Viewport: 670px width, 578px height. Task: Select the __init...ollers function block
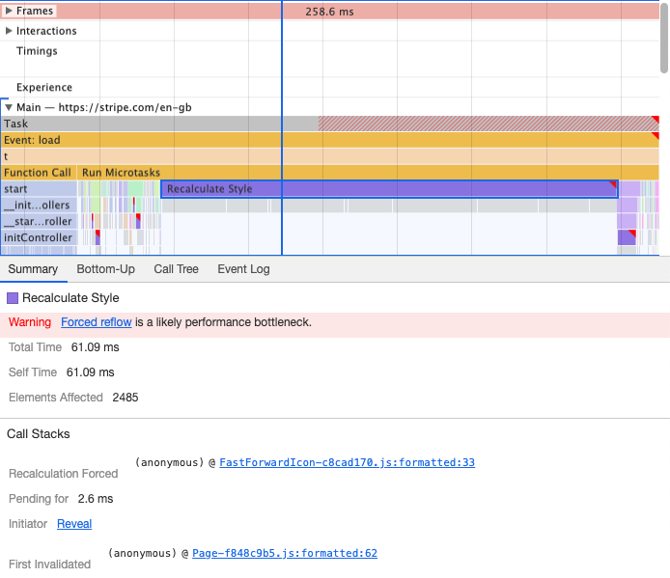[39, 206]
